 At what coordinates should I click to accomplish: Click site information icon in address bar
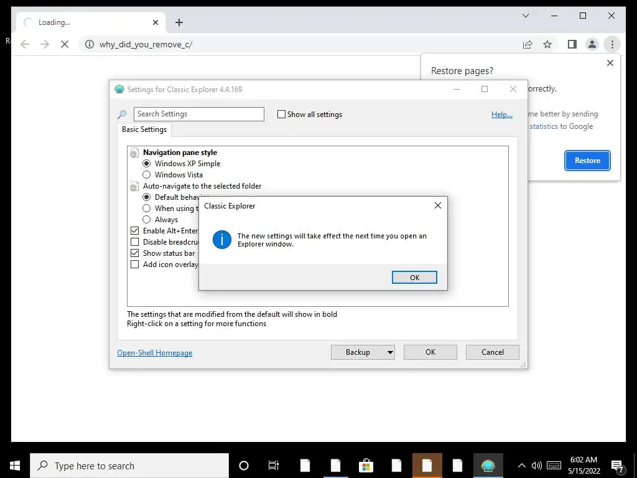click(x=90, y=44)
